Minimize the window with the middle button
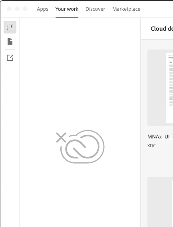The width and height of the screenshot is (173, 227). point(17,9)
